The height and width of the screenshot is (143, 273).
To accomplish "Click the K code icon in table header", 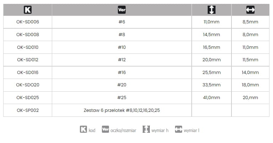I will tap(28, 10).
